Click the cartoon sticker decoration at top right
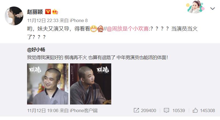 pyautogui.click(x=195, y=7)
